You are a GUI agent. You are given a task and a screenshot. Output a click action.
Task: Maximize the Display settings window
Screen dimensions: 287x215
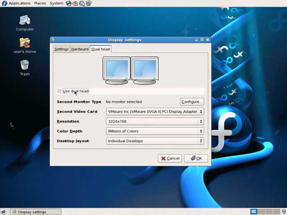click(x=202, y=40)
